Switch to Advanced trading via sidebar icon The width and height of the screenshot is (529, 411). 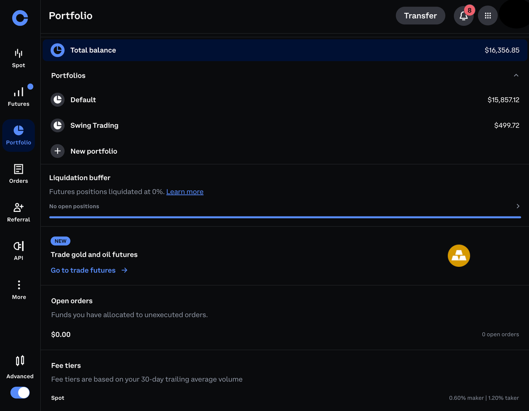tap(19, 360)
